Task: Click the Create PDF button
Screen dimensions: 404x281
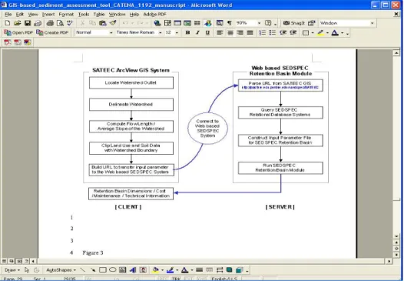Action: pos(52,33)
